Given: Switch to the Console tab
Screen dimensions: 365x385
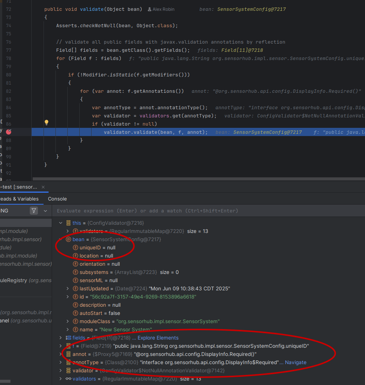Looking at the screenshot, I should pyautogui.click(x=57, y=199).
